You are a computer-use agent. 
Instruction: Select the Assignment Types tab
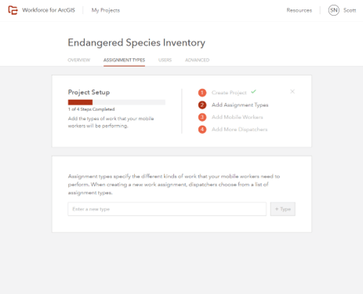click(124, 60)
